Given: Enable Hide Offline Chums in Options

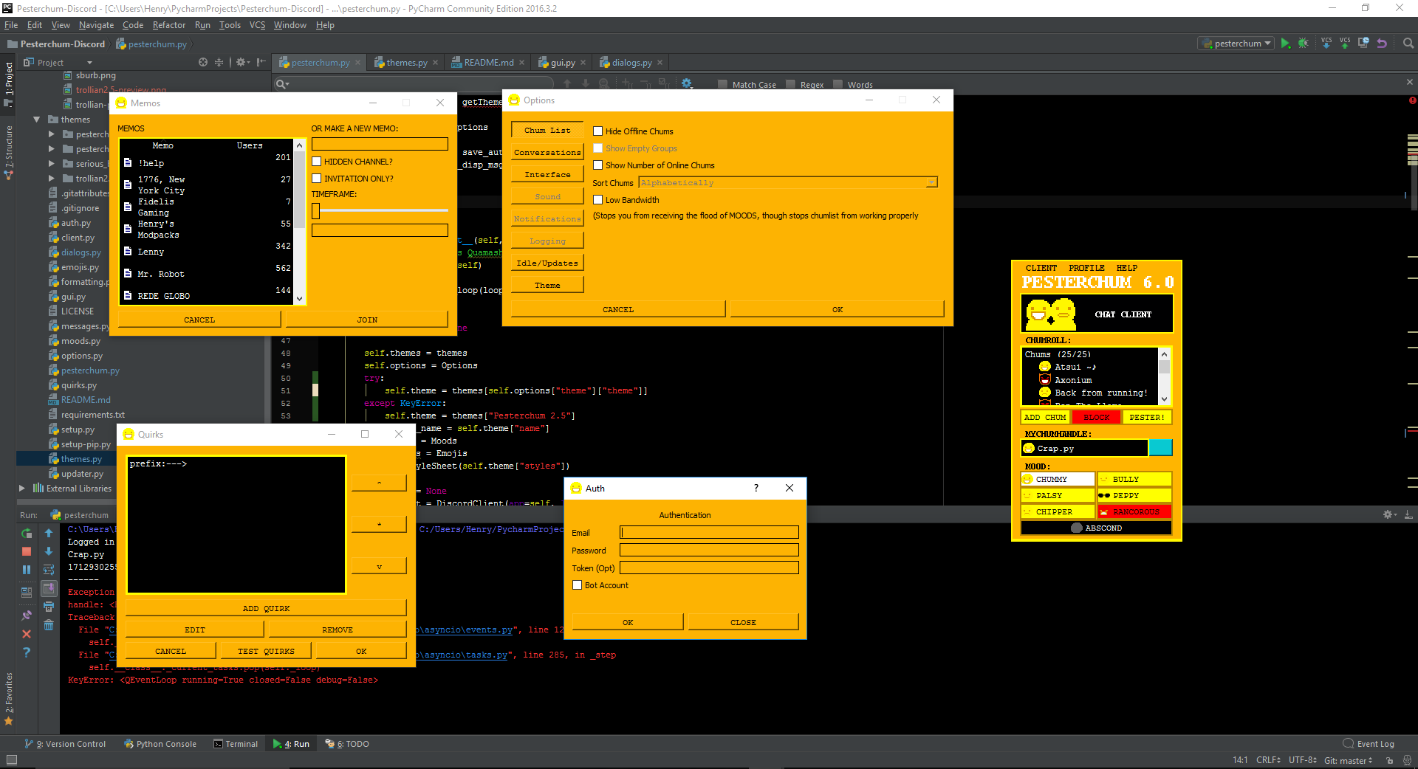Looking at the screenshot, I should pos(598,131).
